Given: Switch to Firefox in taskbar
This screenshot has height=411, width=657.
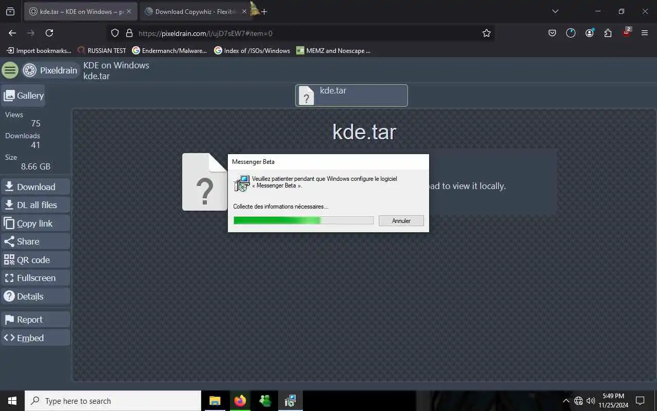Looking at the screenshot, I should (x=240, y=401).
